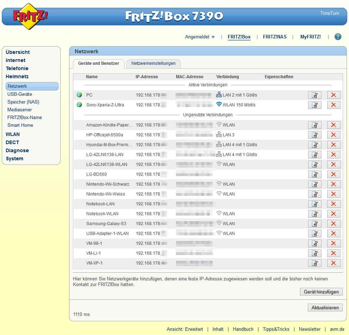
Task: Delete the PC device entry
Action: (x=333, y=95)
